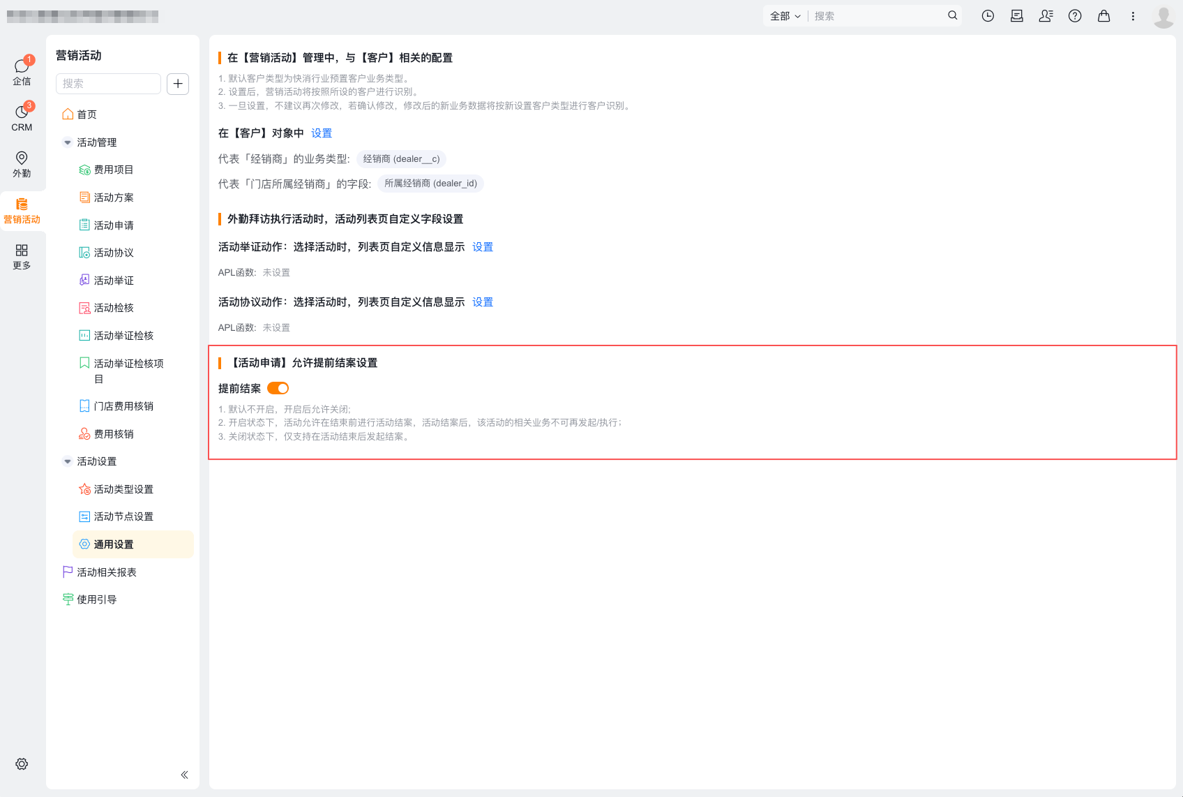Open the vertical three-dot more menu
This screenshot has width=1183, height=797.
(x=1133, y=15)
